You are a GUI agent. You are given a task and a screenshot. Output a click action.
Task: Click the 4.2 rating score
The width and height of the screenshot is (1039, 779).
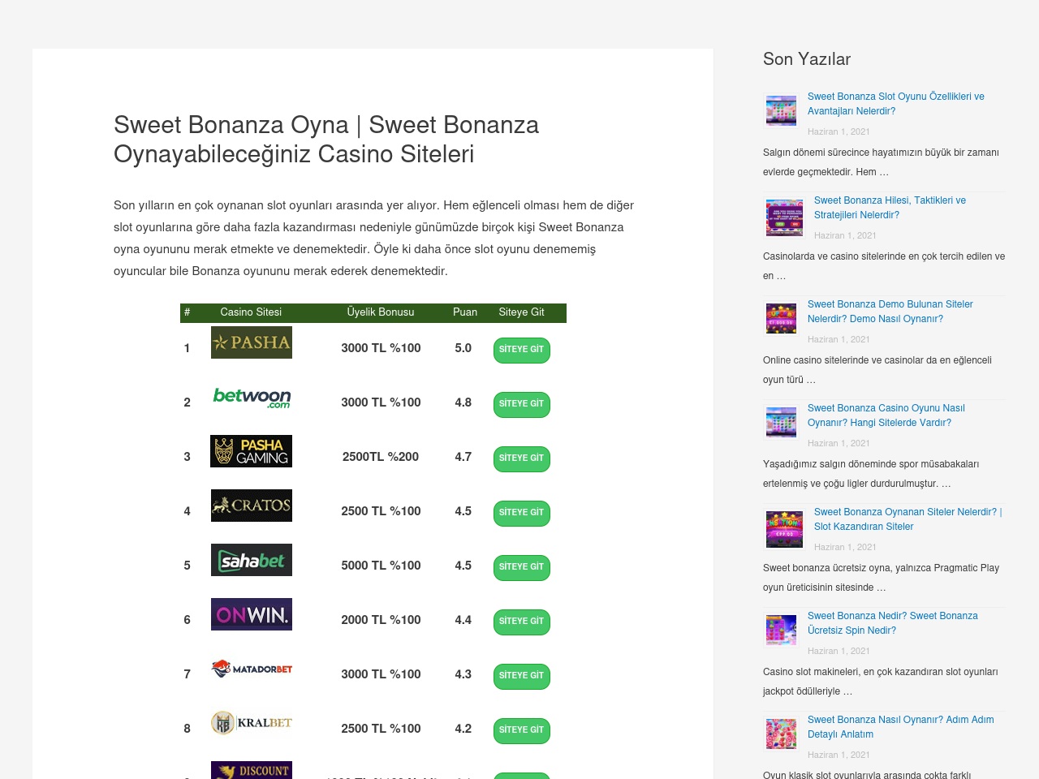(463, 729)
